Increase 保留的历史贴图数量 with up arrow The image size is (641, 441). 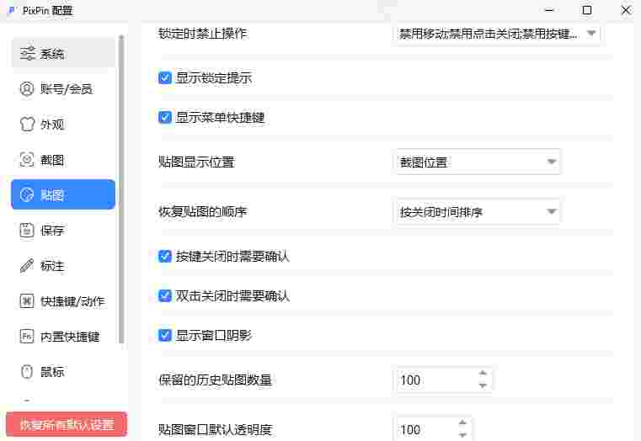pyautogui.click(x=483, y=374)
